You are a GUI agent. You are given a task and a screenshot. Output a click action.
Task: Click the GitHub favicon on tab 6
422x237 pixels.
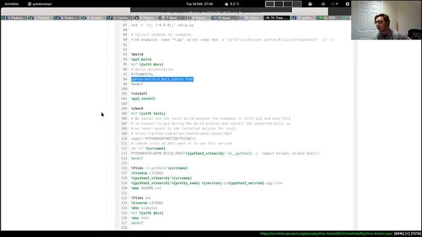click(136, 18)
